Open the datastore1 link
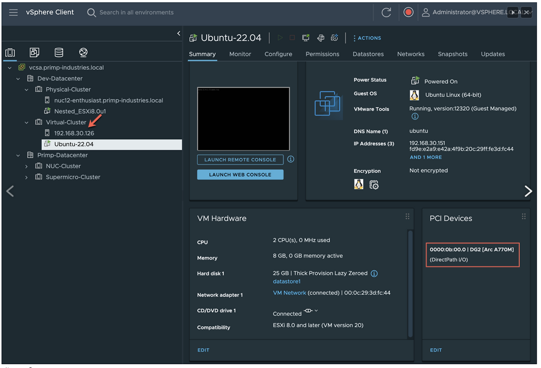This screenshot has width=541, height=368. [287, 282]
